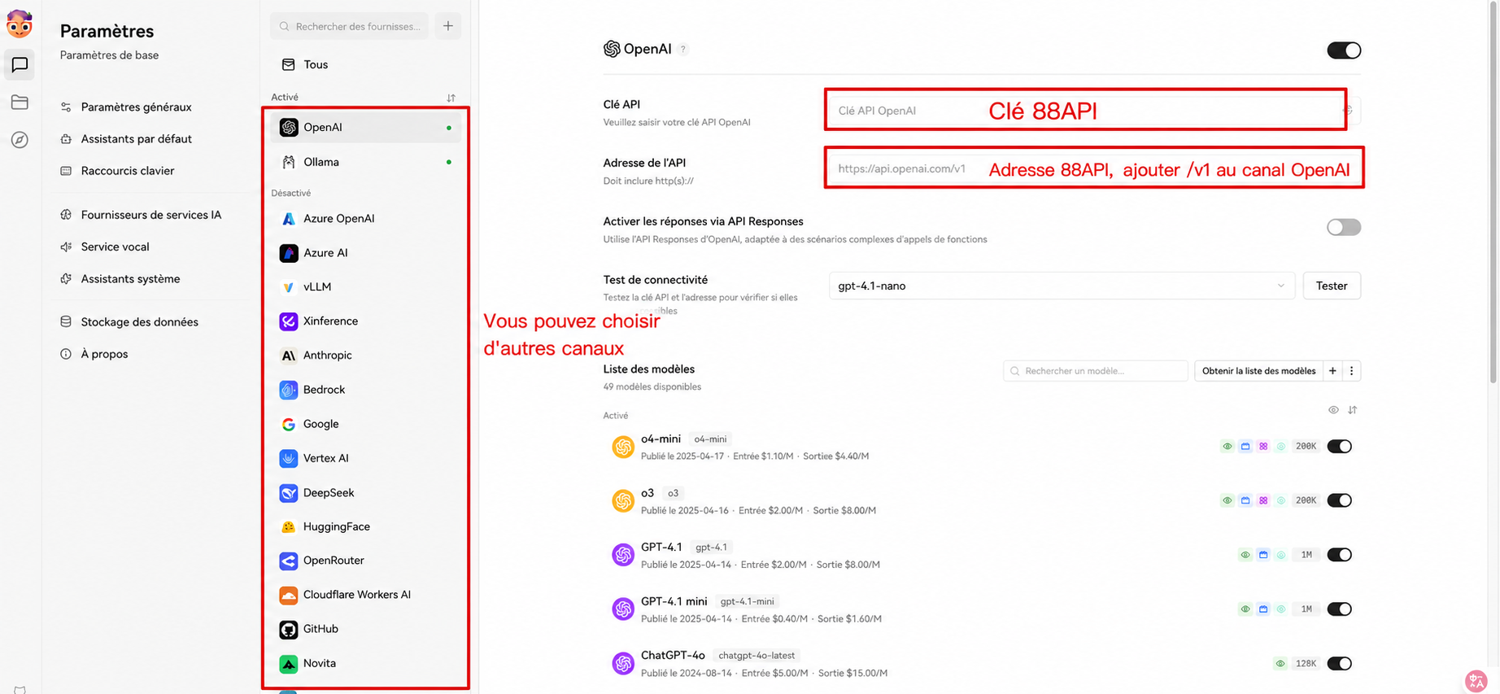Click the blue function-call icon for o4-mini
This screenshot has width=1500, height=694.
click(x=1245, y=447)
